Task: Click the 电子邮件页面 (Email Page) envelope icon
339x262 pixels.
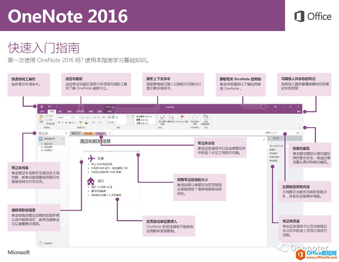Action: coord(195,117)
